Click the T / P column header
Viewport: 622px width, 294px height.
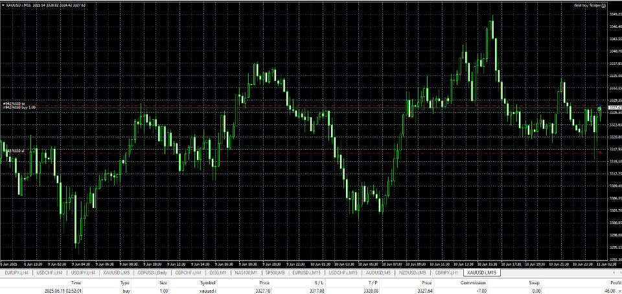pos(373,283)
